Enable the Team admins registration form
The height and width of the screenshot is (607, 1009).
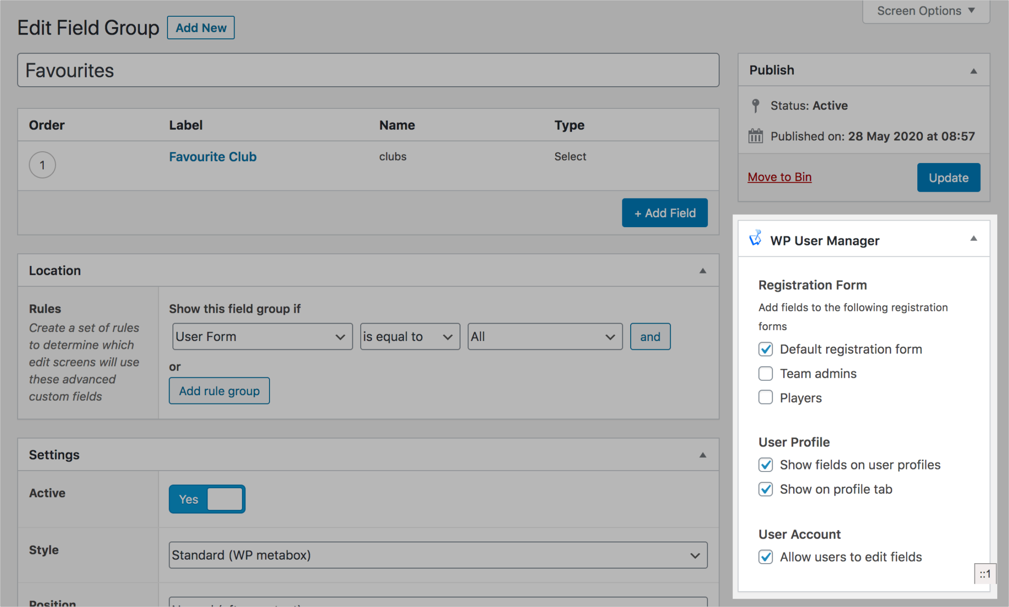tap(765, 373)
